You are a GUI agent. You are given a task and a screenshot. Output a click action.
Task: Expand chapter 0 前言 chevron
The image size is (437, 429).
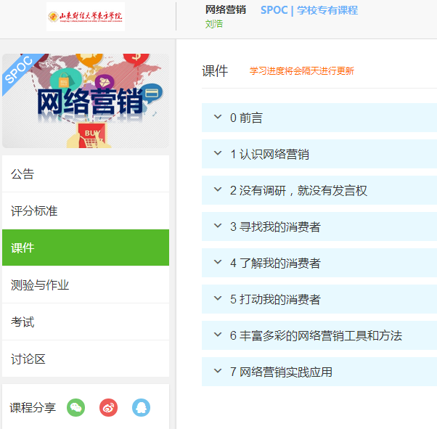[x=217, y=118]
